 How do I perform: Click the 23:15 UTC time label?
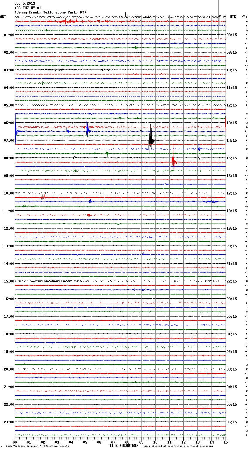point(232,299)
